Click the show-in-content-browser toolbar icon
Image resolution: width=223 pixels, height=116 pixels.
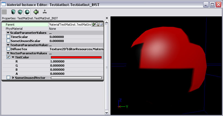click(45, 12)
